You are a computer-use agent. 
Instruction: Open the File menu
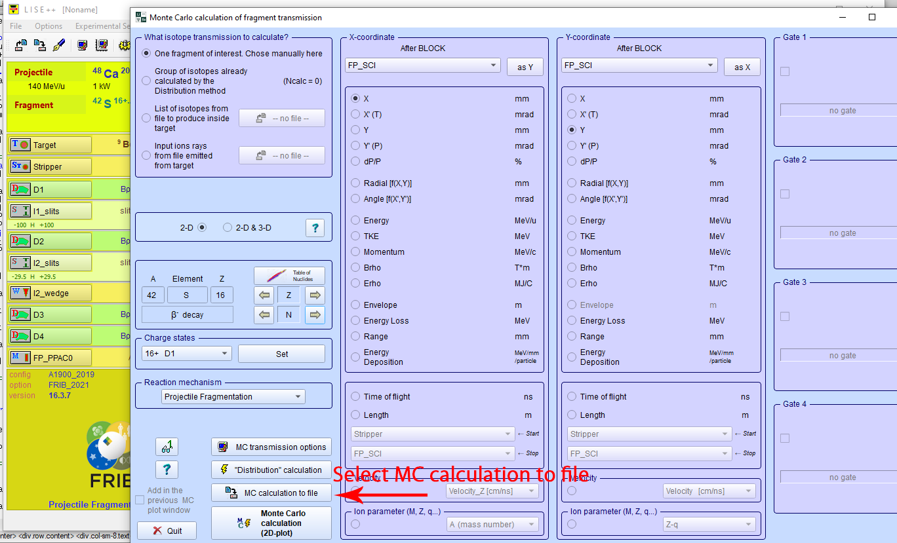tap(16, 26)
